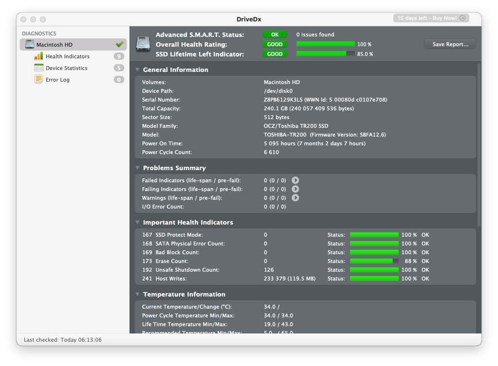
Task: Collapse the Temperature Information section
Action: (138, 295)
